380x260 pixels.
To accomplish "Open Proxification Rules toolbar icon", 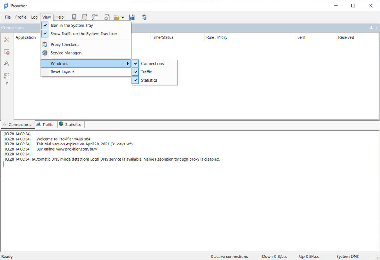I will coord(84,17).
